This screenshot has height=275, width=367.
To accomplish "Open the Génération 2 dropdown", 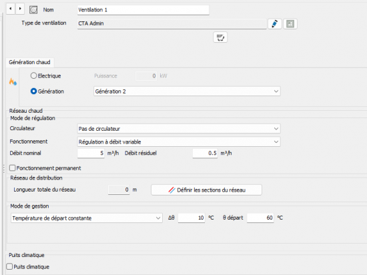I will 187,91.
